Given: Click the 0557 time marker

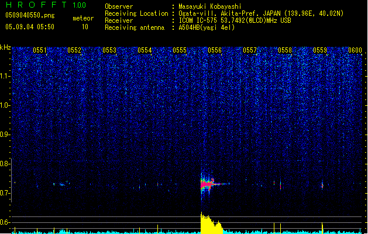Looking at the screenshot, I should pyautogui.click(x=250, y=50).
